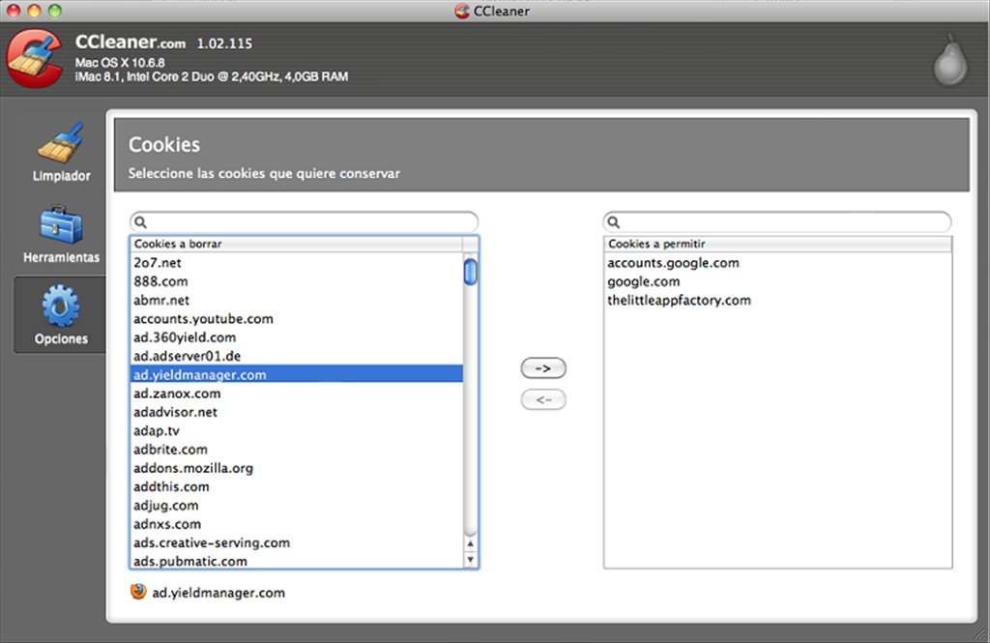Screen dimensions: 990x643
Task: Select accounts.google.com in allowed cookies
Action: (x=673, y=263)
